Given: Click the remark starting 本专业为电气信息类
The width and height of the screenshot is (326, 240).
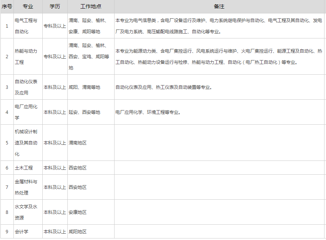Looking at the screenshot, I should pyautogui.click(x=219, y=26).
